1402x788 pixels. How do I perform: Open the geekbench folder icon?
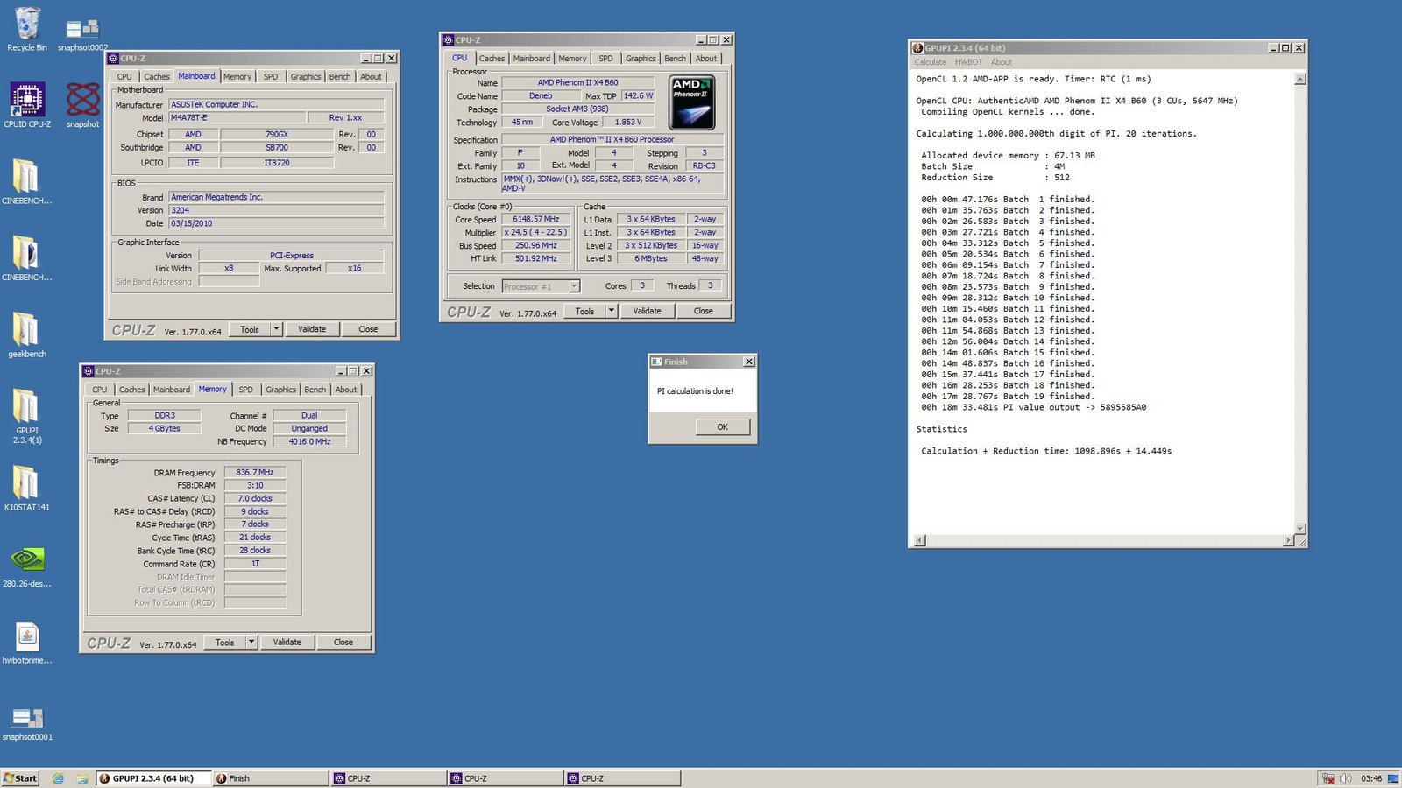point(26,330)
